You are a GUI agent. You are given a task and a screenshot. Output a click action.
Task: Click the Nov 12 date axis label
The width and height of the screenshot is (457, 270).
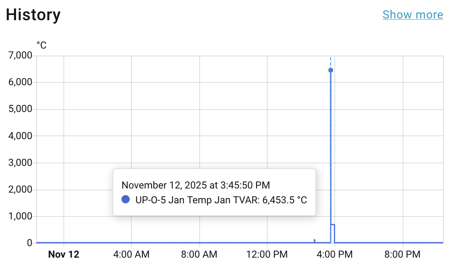coord(64,254)
